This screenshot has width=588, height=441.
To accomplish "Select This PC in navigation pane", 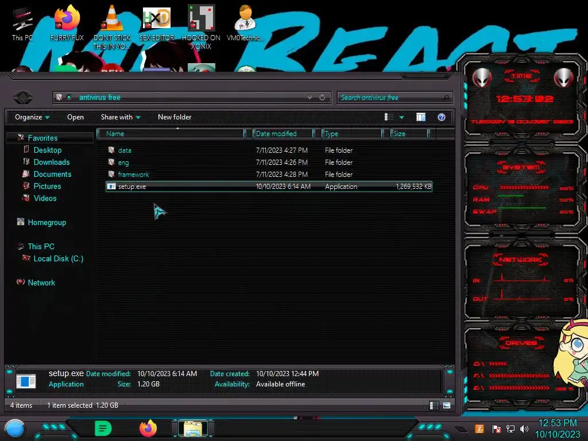I will (x=41, y=246).
